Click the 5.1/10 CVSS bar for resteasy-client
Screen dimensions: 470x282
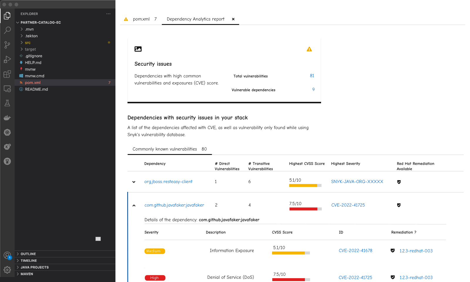pyautogui.click(x=305, y=185)
